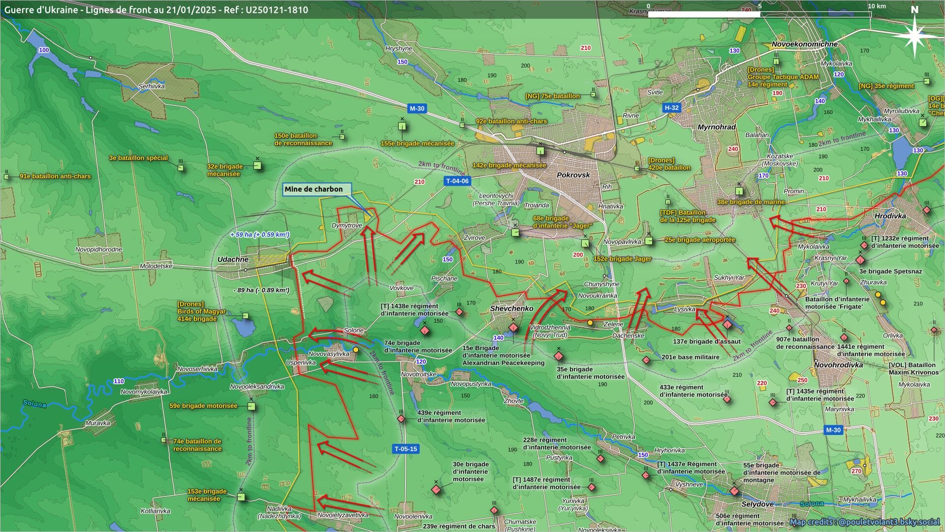Viewport: 945px width, 532px height.
Task: Click the M-30 shield near Novohrodivka
Action: (833, 430)
